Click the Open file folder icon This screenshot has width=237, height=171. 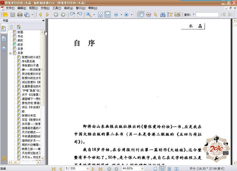[x=5, y=15]
